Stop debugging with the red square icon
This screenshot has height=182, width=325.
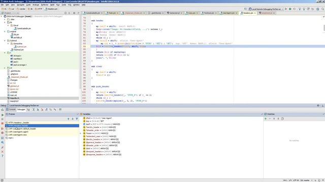pos(3,123)
